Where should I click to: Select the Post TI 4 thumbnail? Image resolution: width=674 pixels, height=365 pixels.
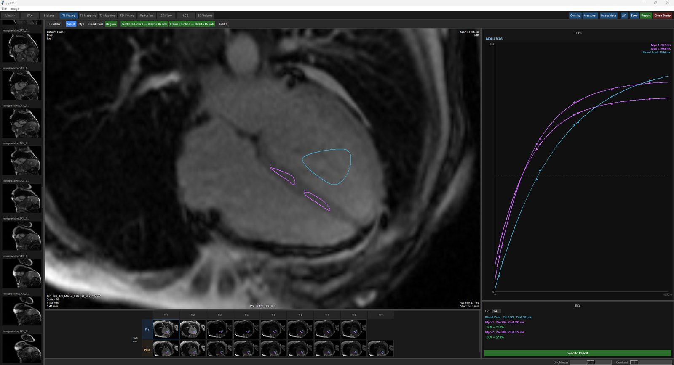[x=246, y=349]
